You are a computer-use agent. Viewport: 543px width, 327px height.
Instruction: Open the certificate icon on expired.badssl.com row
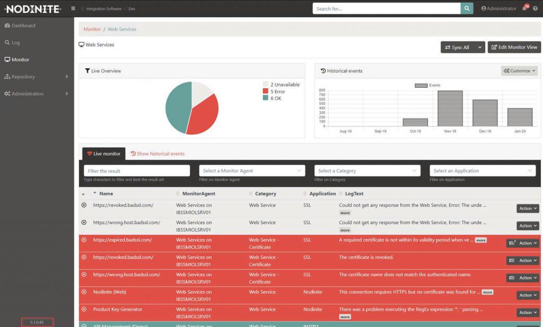[x=512, y=243]
